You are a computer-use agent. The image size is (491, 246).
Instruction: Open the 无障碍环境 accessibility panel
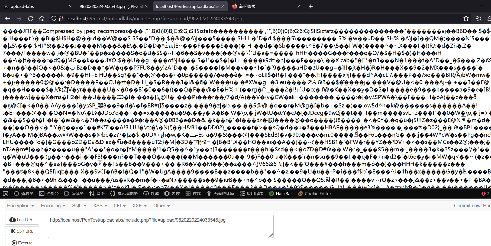220,193
